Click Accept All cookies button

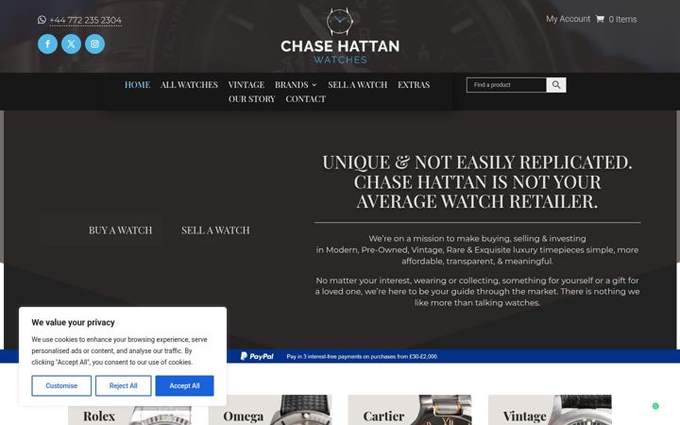tap(185, 385)
